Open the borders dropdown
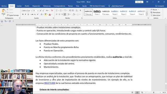Screen dimensions: 167x94 (x=80, y=14)
